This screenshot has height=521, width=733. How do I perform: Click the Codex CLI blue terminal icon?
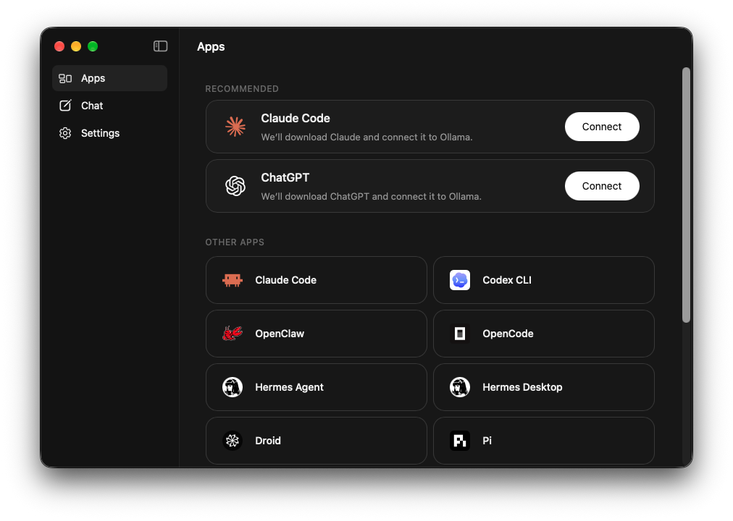pyautogui.click(x=460, y=280)
